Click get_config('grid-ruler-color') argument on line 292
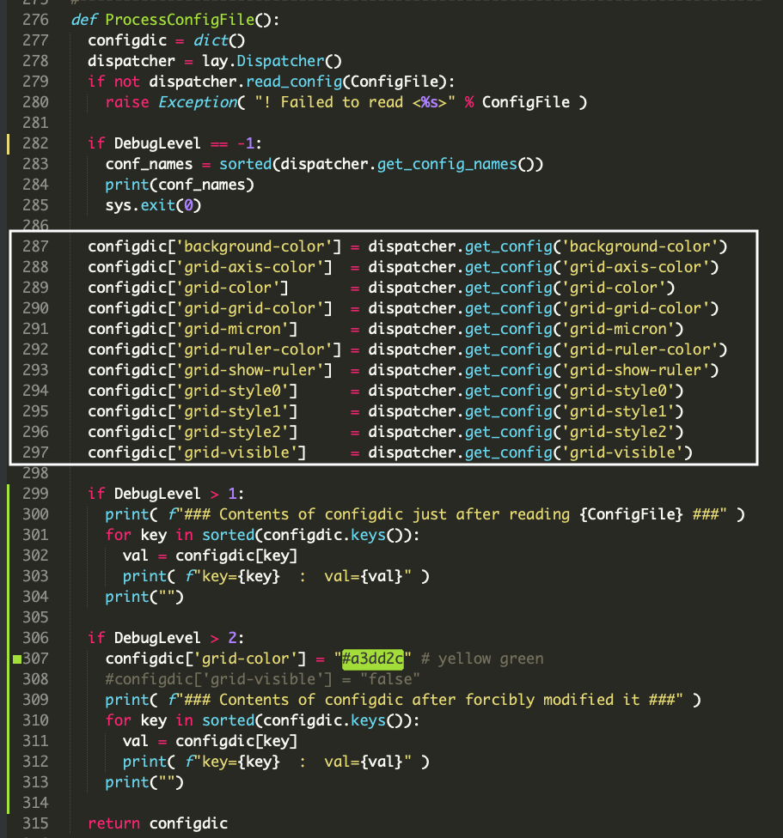 point(645,349)
